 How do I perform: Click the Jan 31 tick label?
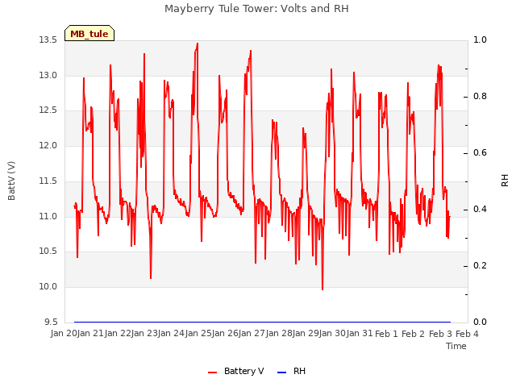tap(360, 334)
